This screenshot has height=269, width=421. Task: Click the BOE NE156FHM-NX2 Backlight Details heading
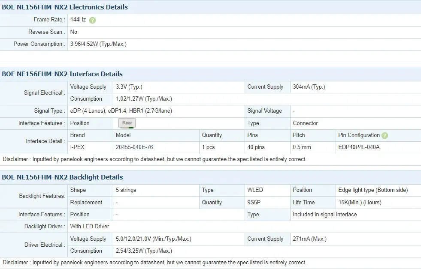point(62,177)
